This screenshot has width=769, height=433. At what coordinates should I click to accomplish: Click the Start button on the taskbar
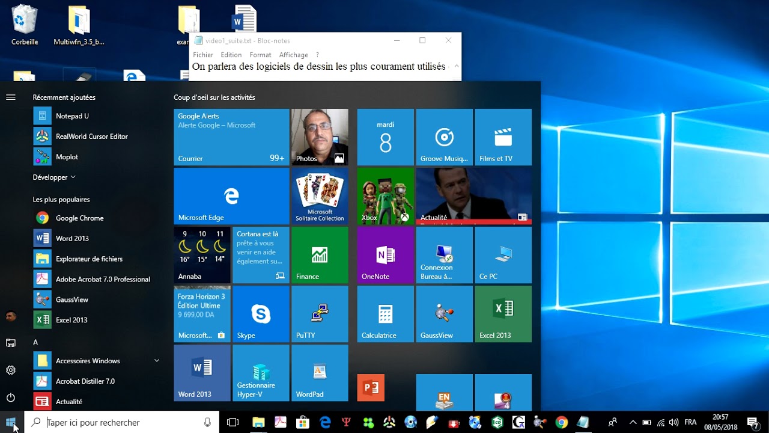[x=11, y=422]
